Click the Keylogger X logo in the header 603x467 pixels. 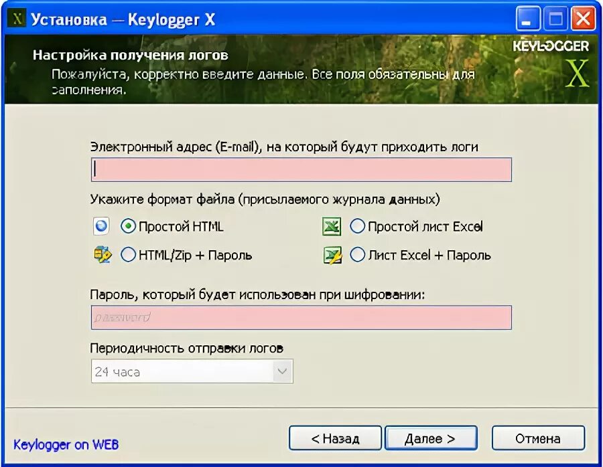coord(551,64)
